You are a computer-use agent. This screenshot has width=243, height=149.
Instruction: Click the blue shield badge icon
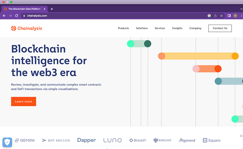click(x=7, y=142)
